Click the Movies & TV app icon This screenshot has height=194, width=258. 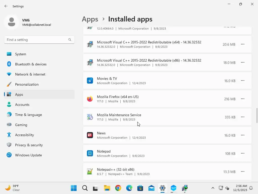coord(90,81)
